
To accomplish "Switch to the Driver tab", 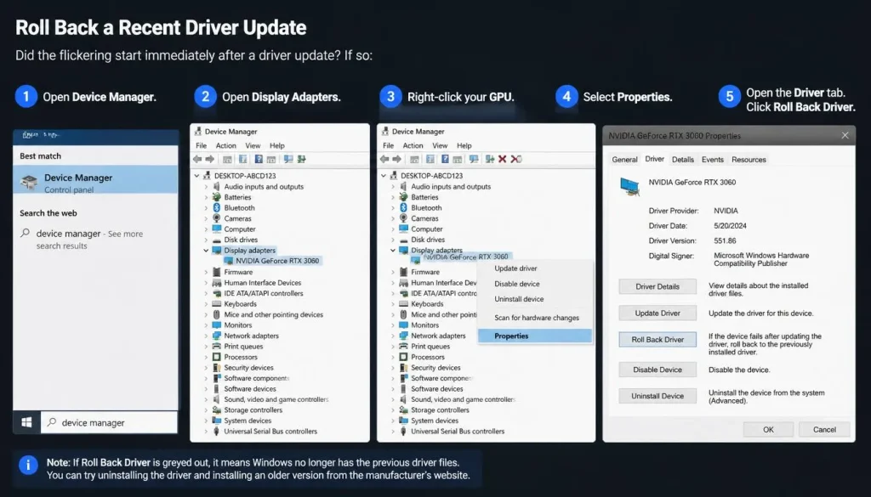I will tap(654, 159).
